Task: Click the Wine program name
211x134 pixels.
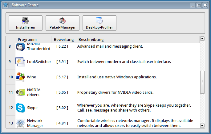Action: point(31,77)
